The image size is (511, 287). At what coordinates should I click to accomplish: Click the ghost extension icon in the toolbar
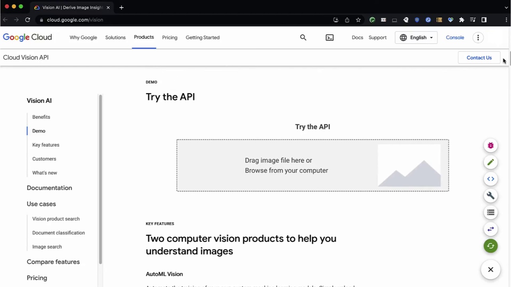(x=406, y=20)
